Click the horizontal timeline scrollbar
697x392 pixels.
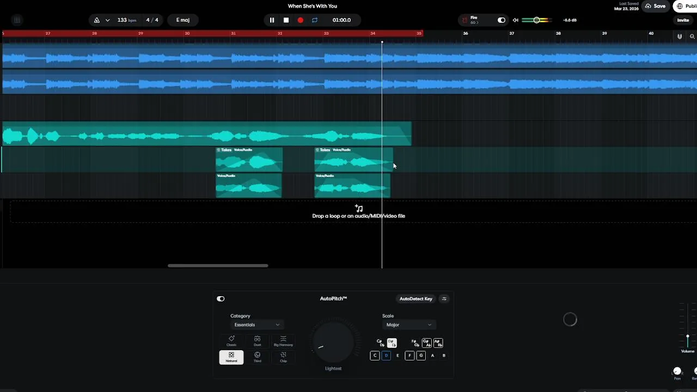(x=218, y=266)
